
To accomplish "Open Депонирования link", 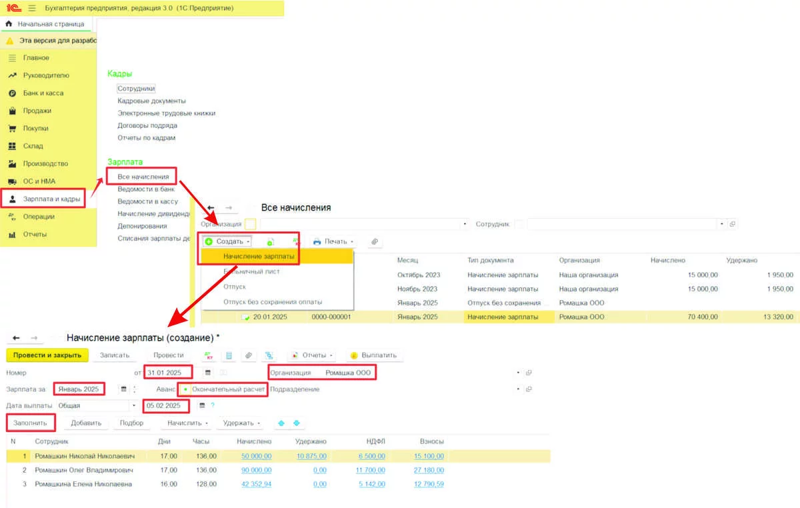I will [x=142, y=226].
